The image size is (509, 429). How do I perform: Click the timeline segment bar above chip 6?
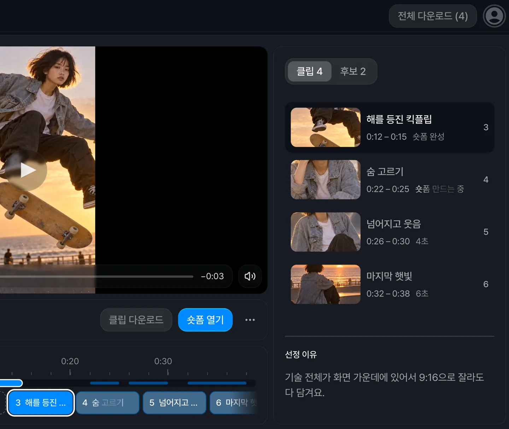coord(217,383)
